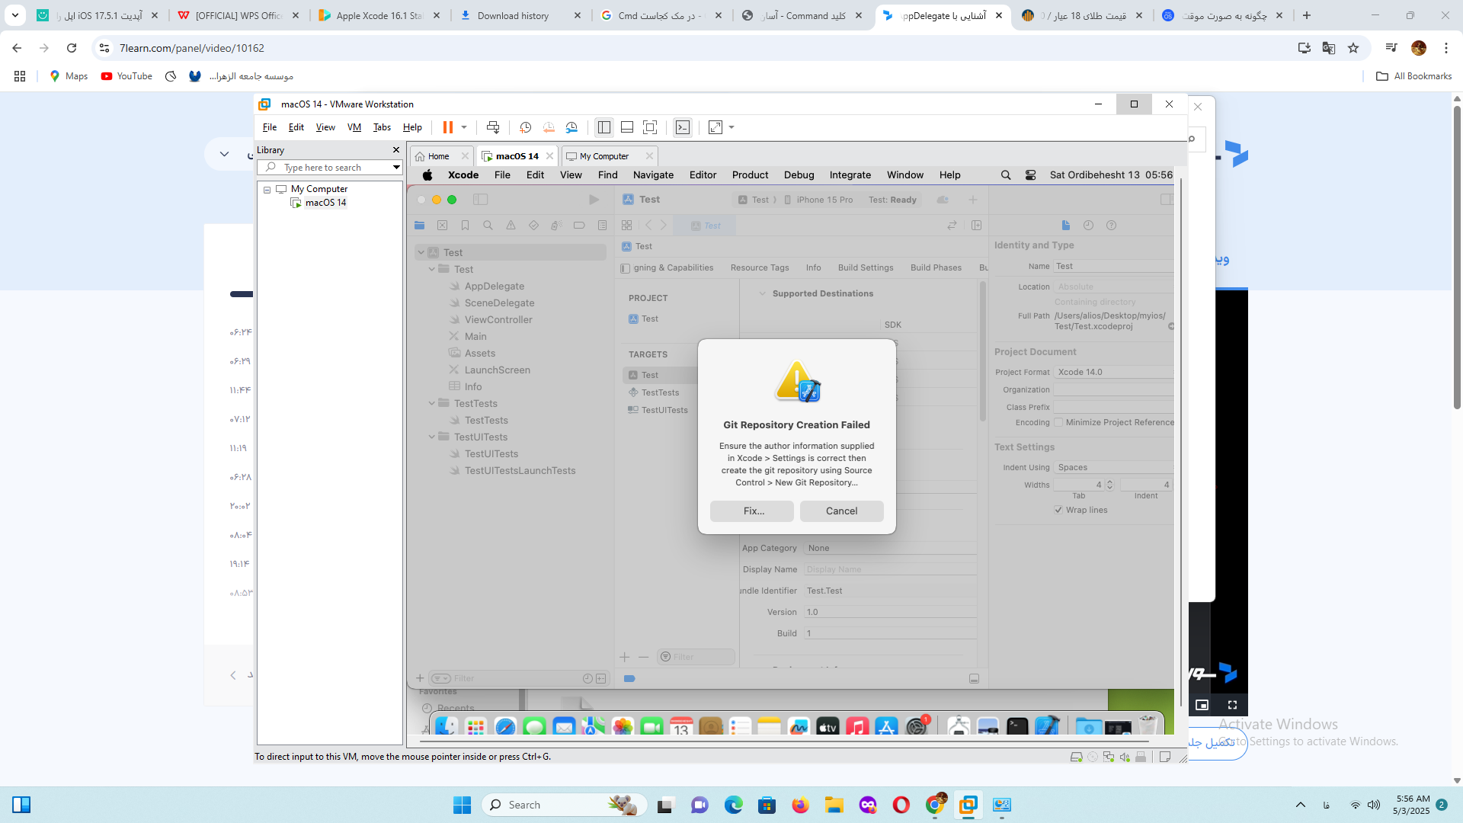Collapse the My Computer tree node
Viewport: 1463px width, 823px height.
(267, 190)
